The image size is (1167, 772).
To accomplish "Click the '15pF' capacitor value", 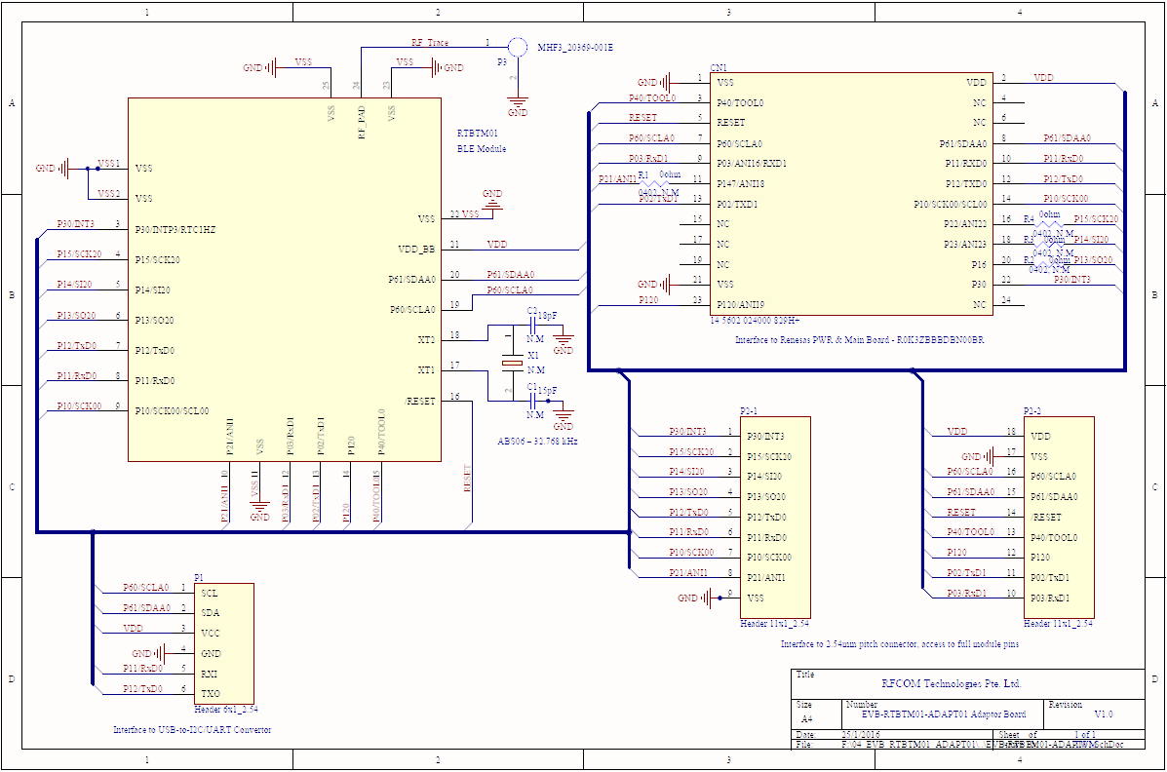I will tap(547, 391).
